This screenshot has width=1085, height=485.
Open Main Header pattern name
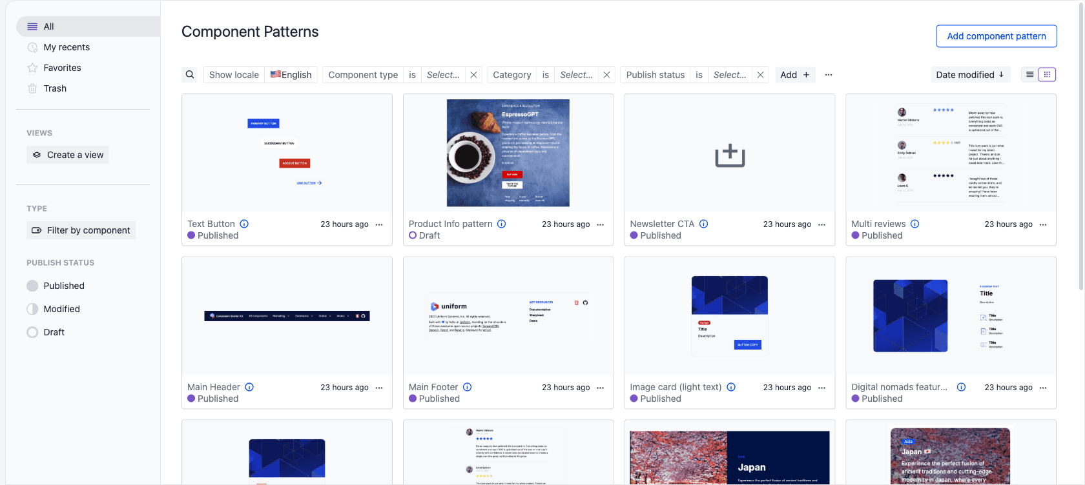tap(214, 387)
